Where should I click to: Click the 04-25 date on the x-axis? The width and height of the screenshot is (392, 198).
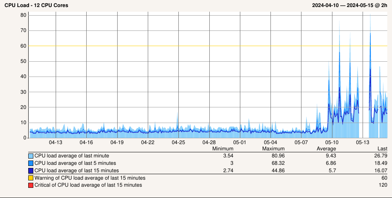click(178, 143)
